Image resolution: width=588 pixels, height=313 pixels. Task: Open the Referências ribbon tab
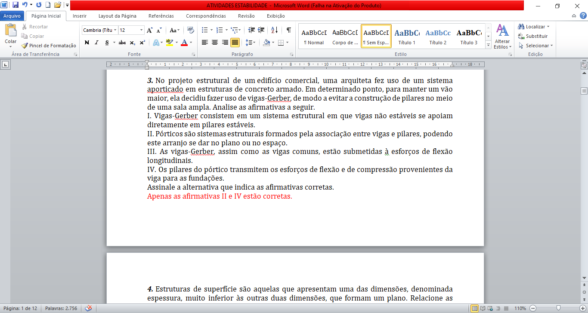click(161, 16)
